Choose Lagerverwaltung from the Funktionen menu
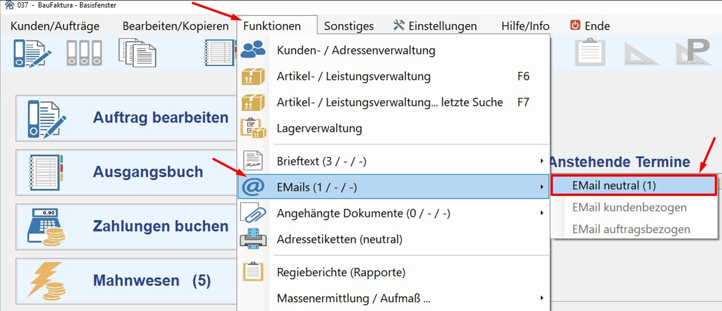This screenshot has width=722, height=311. click(319, 129)
